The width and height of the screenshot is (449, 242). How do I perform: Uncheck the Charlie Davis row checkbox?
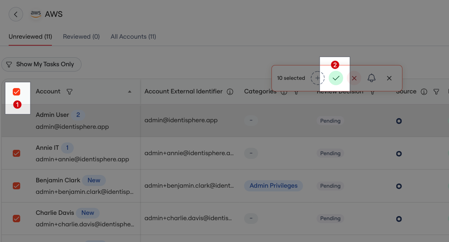pos(16,219)
